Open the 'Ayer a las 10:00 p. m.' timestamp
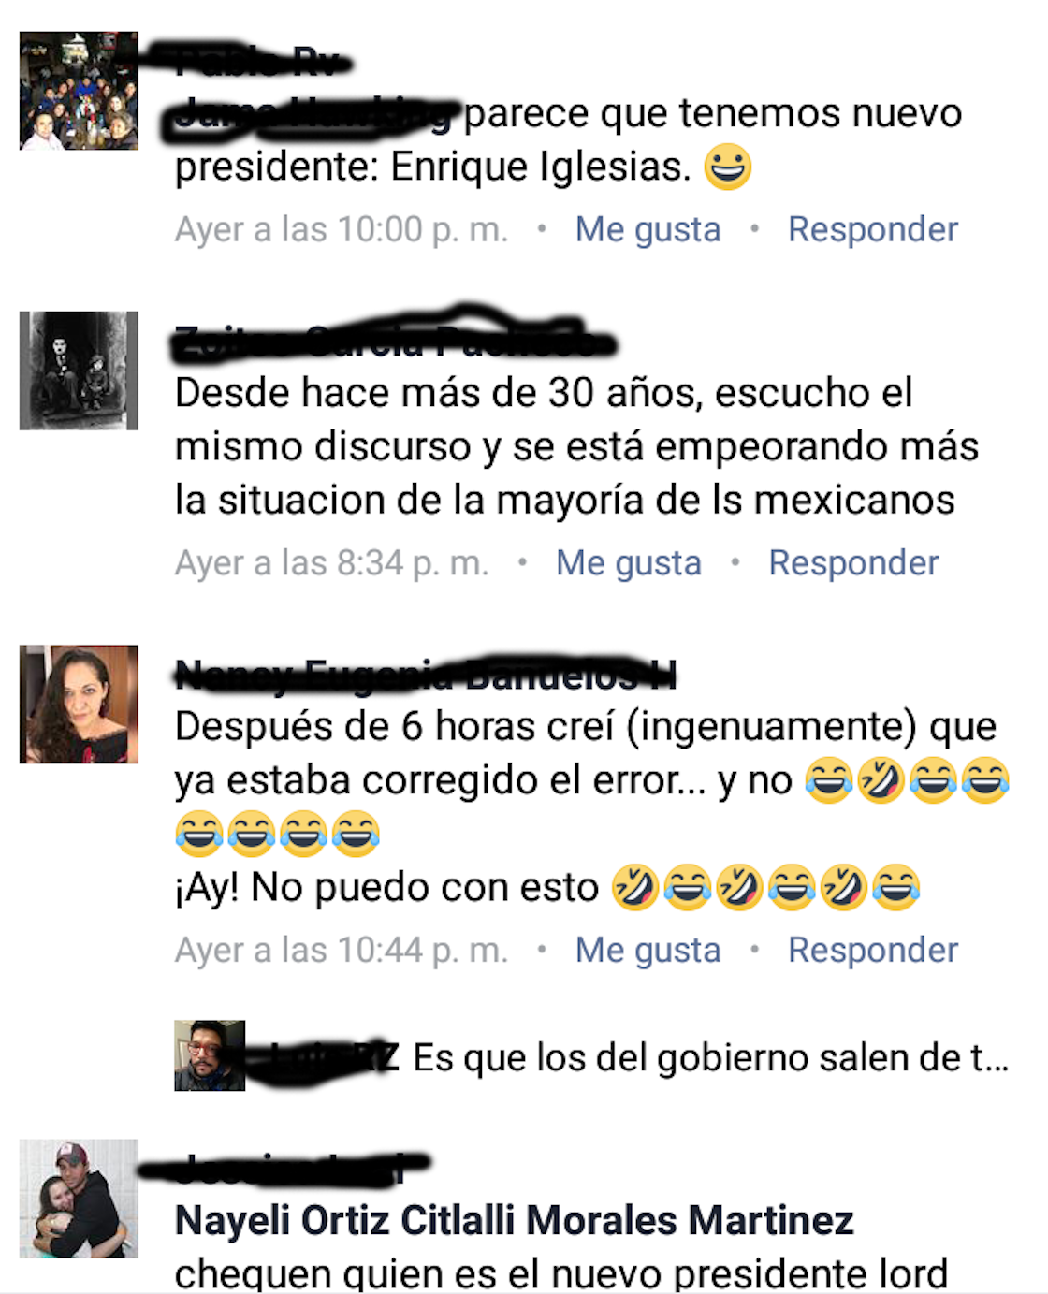The image size is (1048, 1294). pos(342,229)
